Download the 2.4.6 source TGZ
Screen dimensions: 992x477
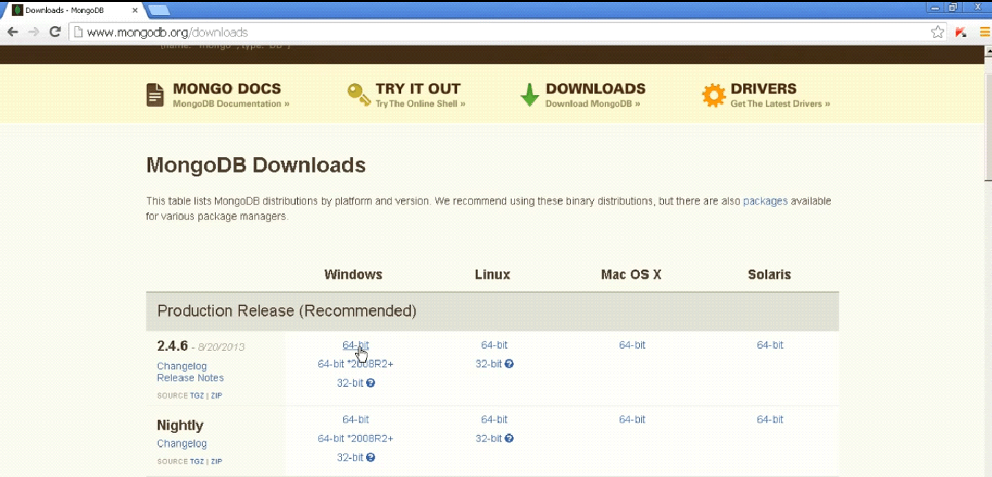coord(197,396)
